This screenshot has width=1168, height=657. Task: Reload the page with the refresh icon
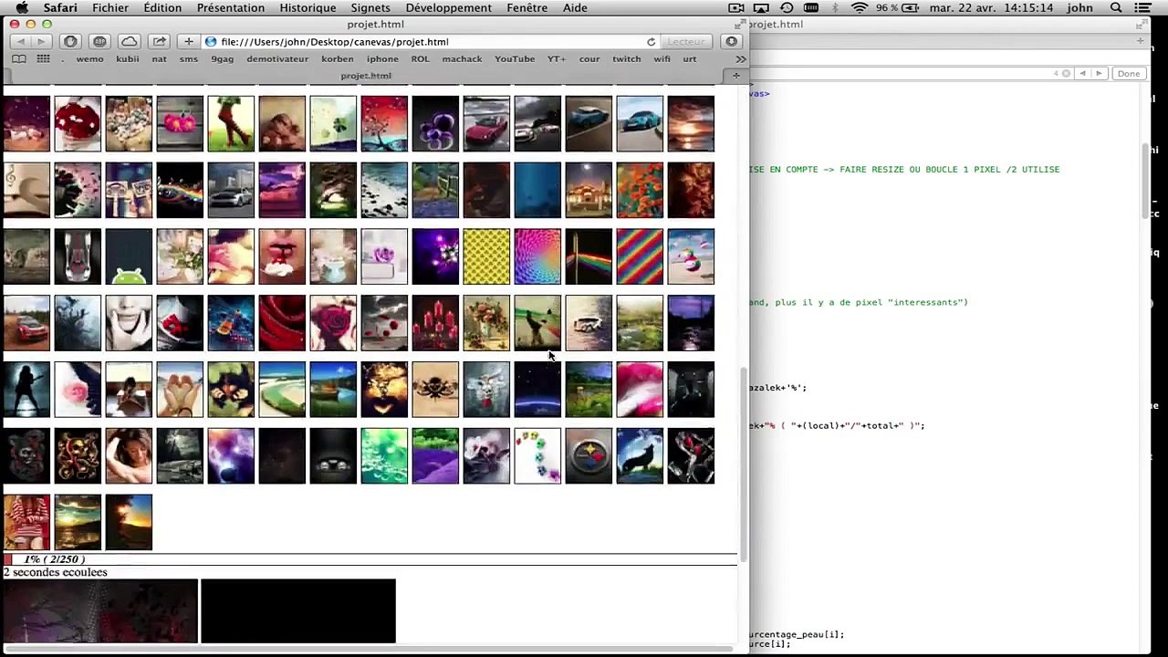tap(651, 42)
